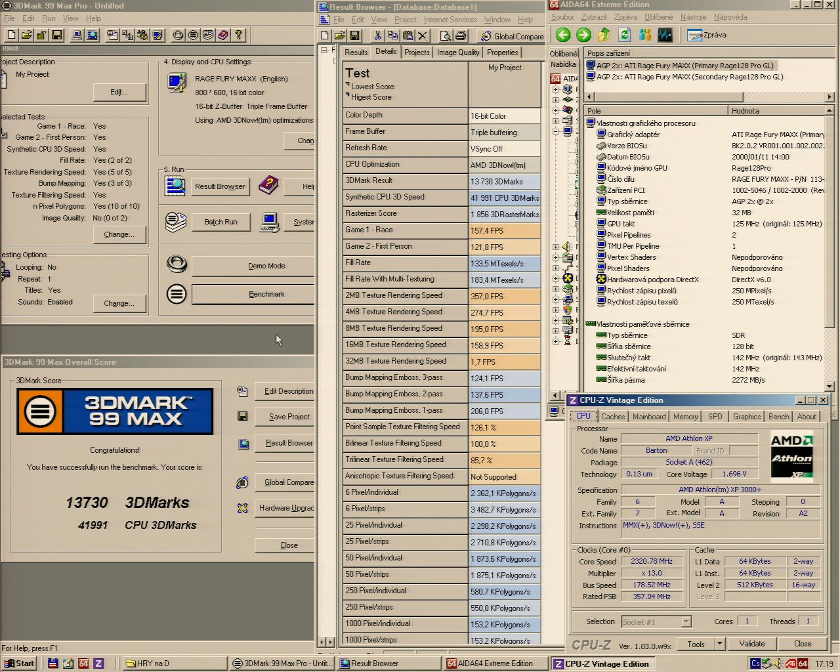Click Save floppy icon in Result Browser toolbar

(x=354, y=35)
